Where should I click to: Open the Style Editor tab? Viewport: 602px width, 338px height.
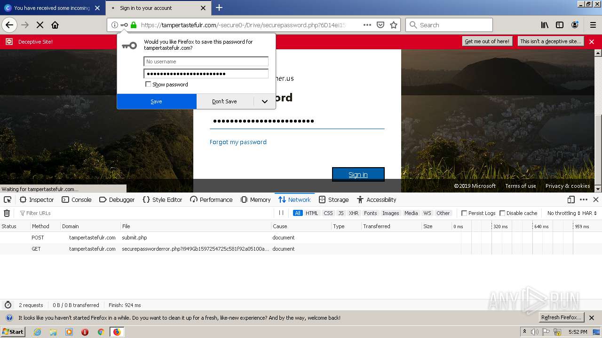pos(162,200)
